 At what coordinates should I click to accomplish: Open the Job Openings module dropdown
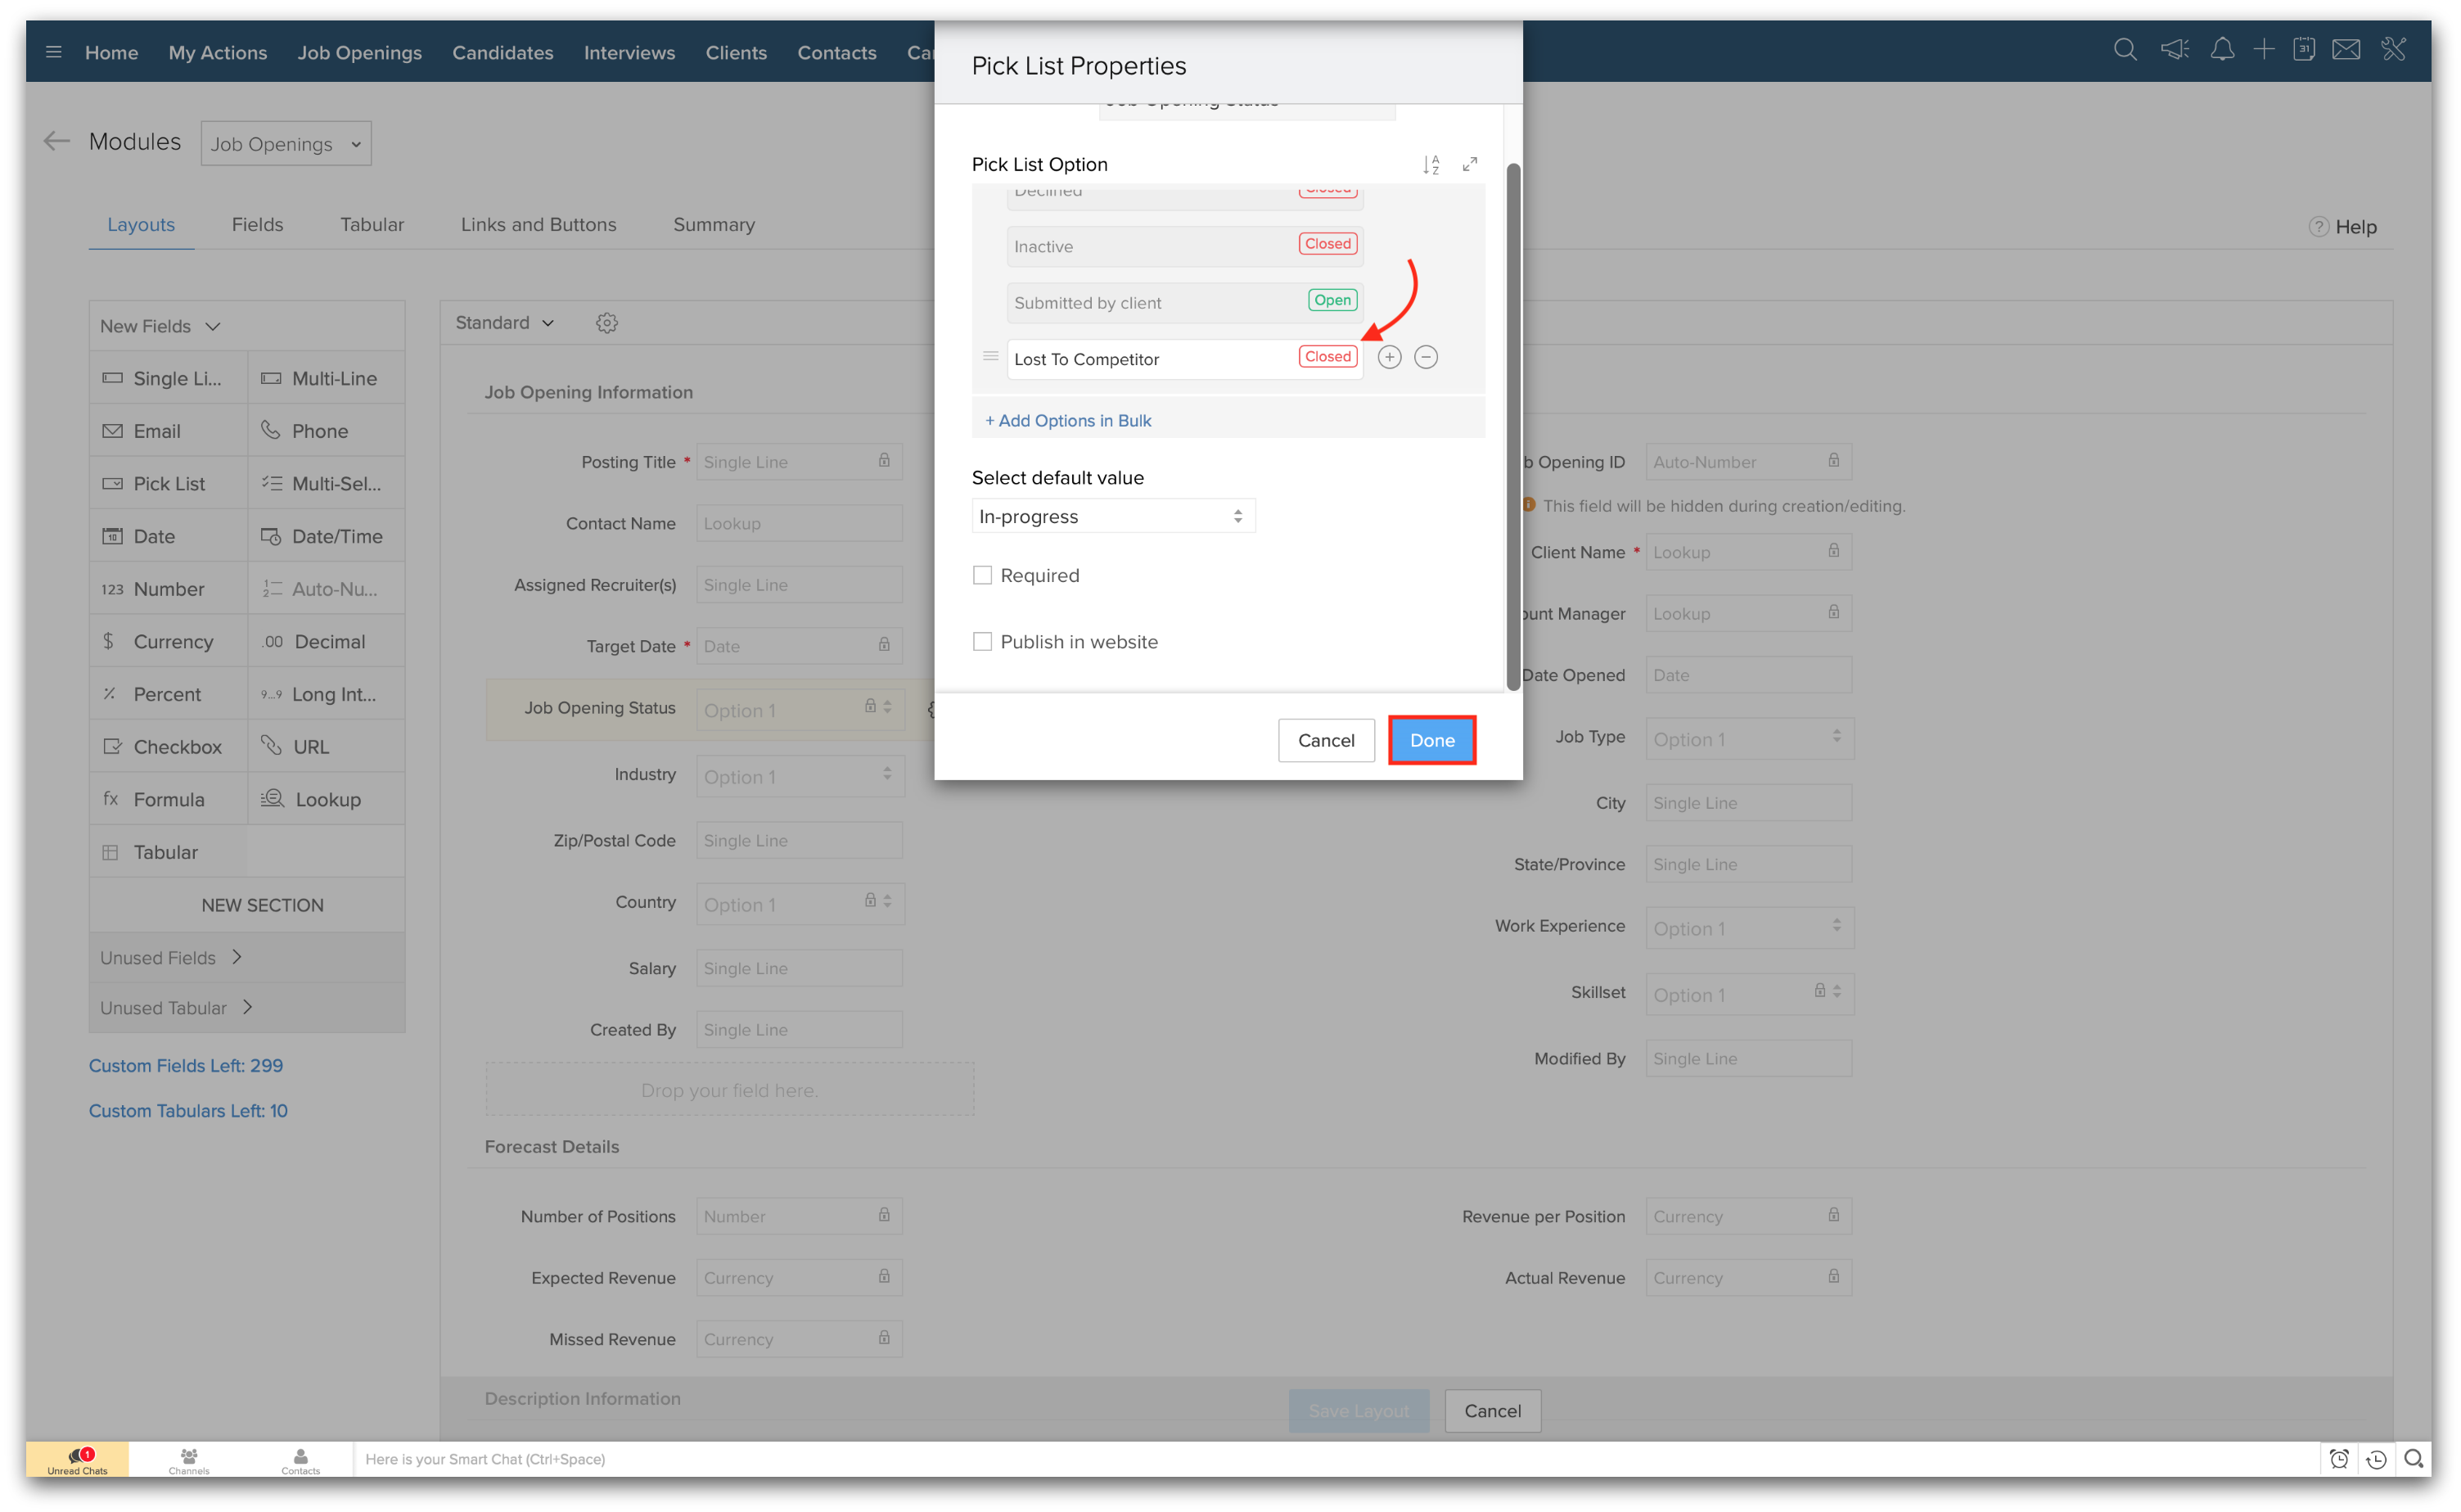point(286,144)
